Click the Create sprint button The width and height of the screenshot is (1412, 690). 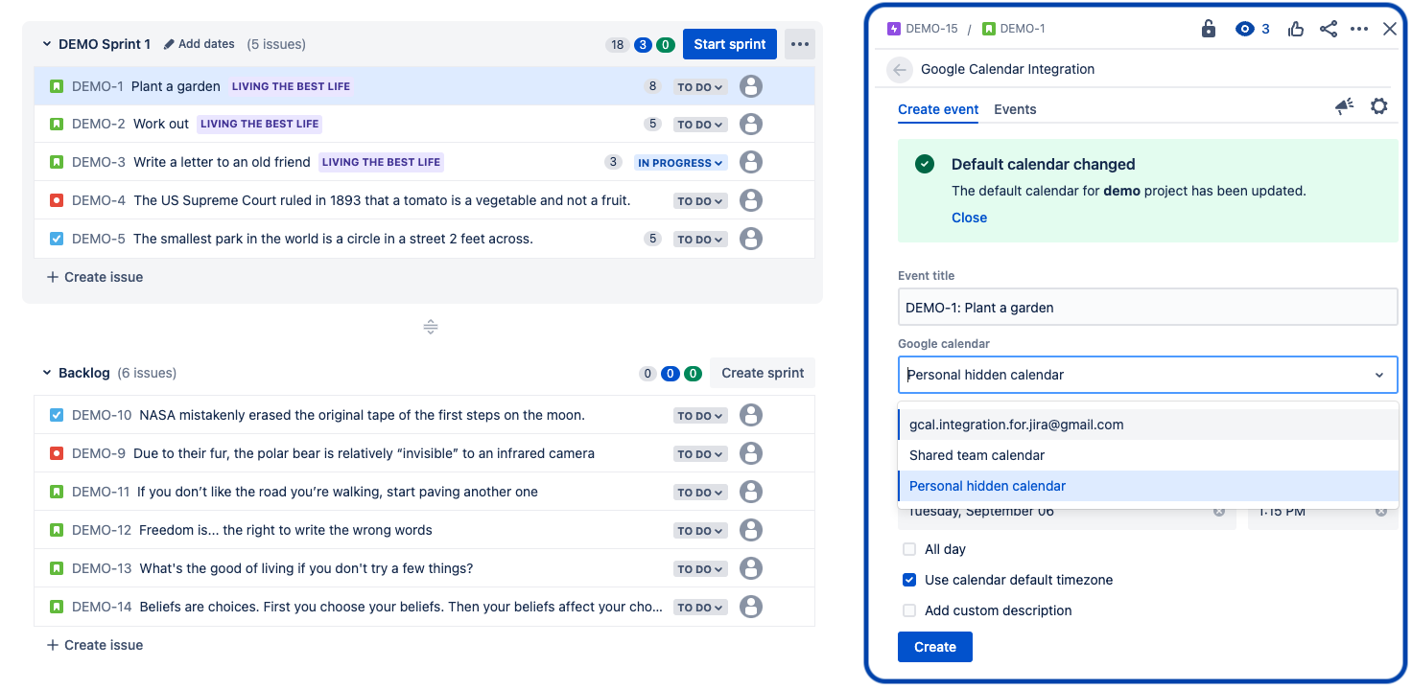(763, 373)
